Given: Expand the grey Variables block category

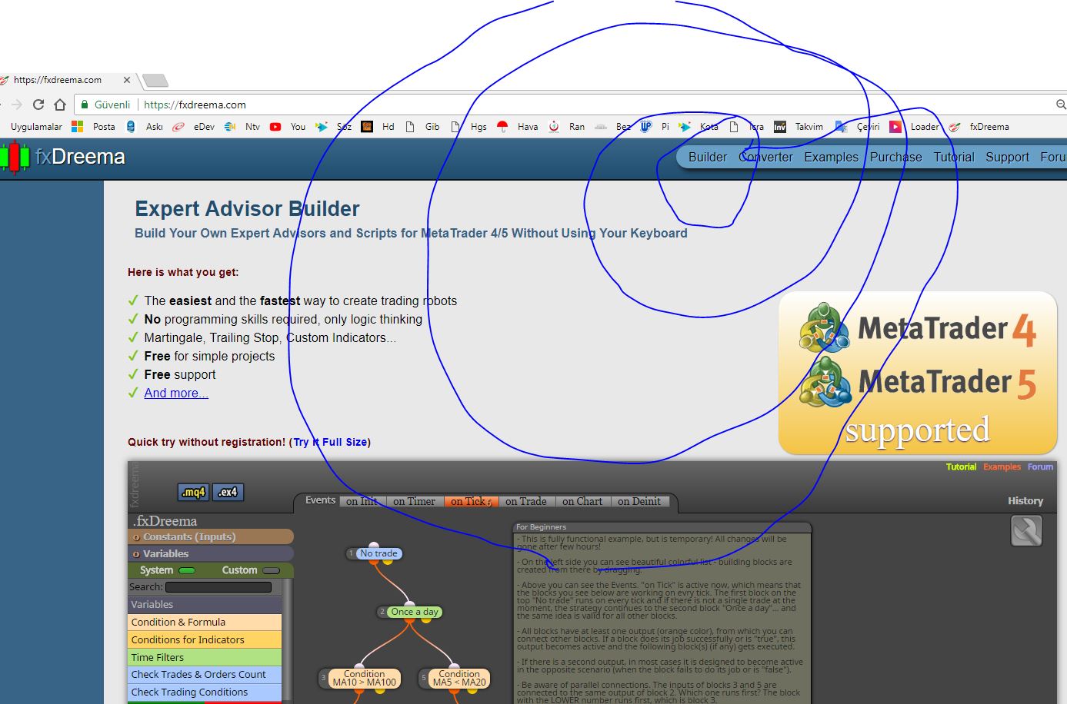Looking at the screenshot, I should (205, 604).
